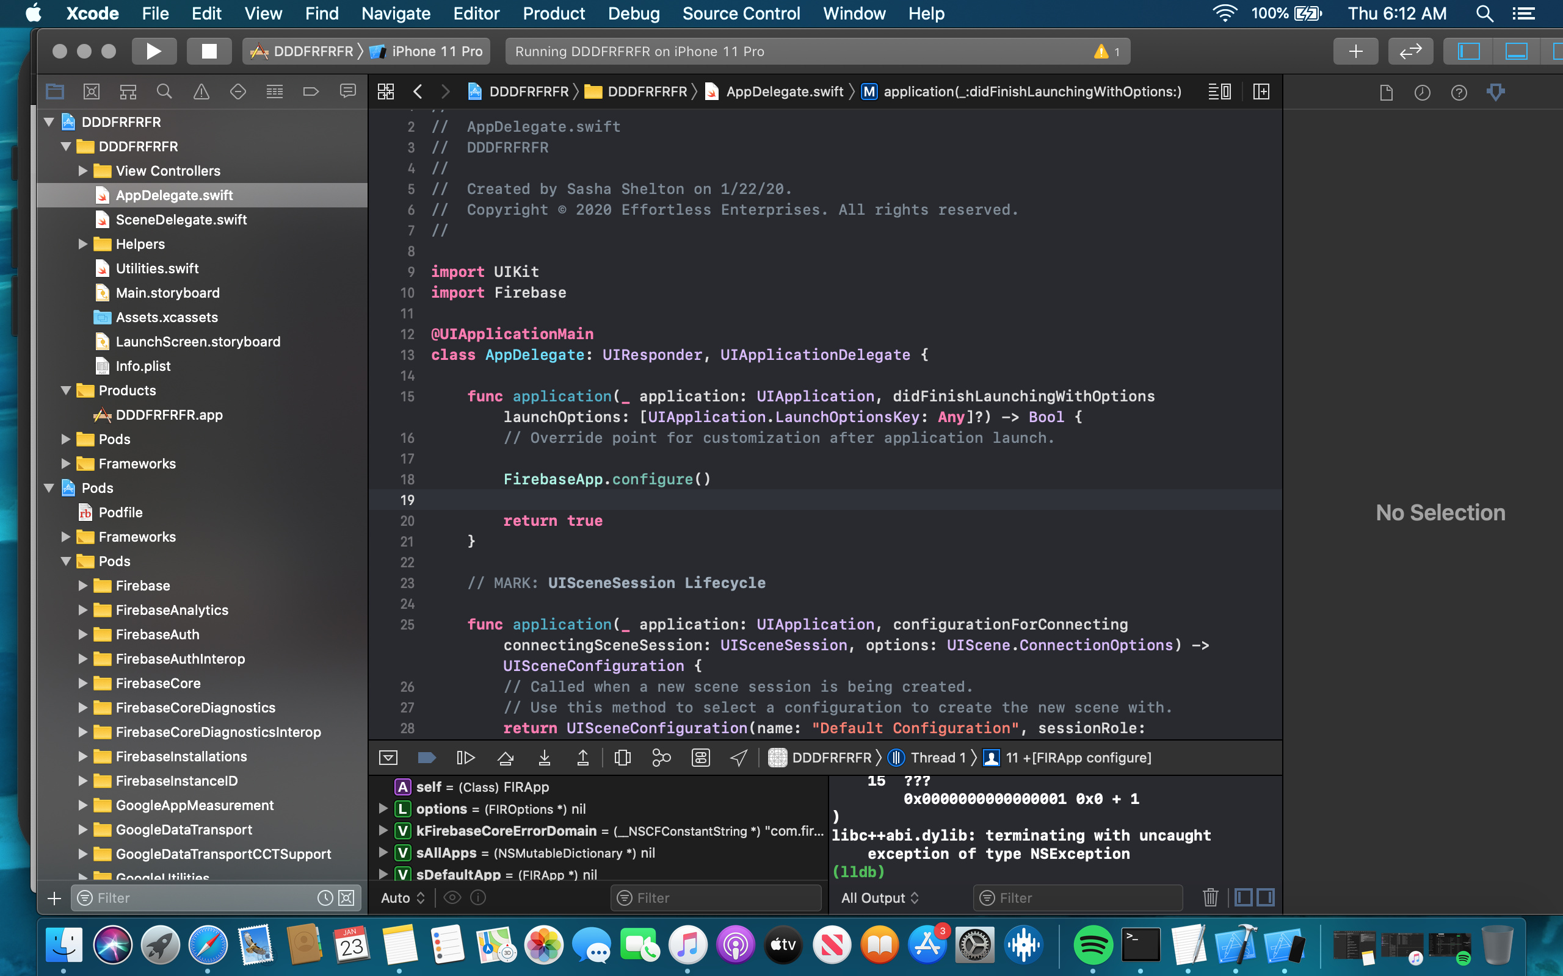Show the File inspector

1386,92
